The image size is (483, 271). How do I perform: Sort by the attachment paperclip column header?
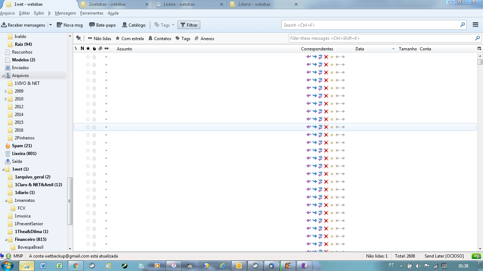click(x=101, y=49)
